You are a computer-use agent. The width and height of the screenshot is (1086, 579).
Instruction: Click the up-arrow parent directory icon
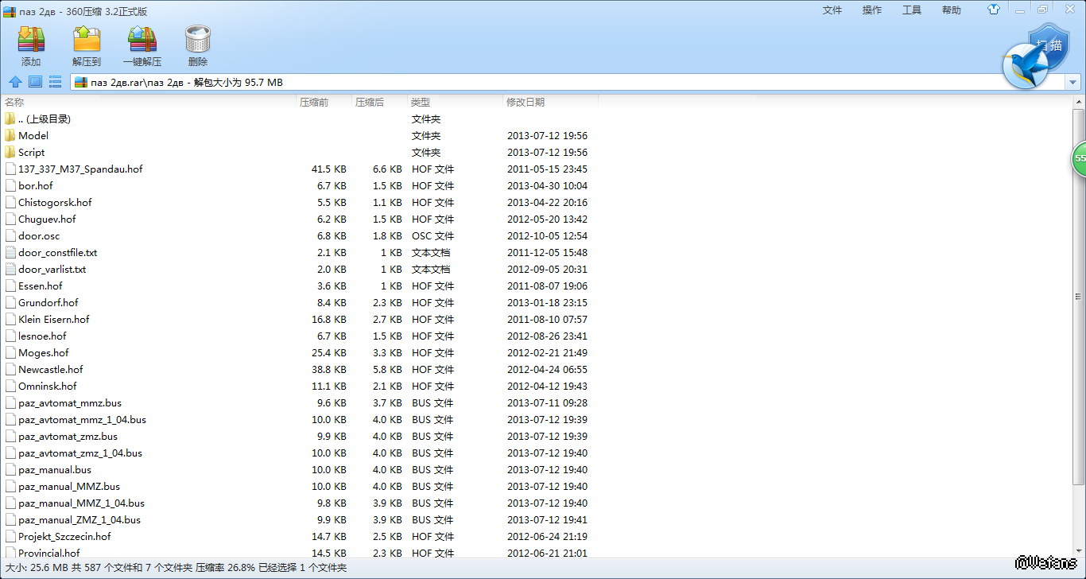[15, 82]
